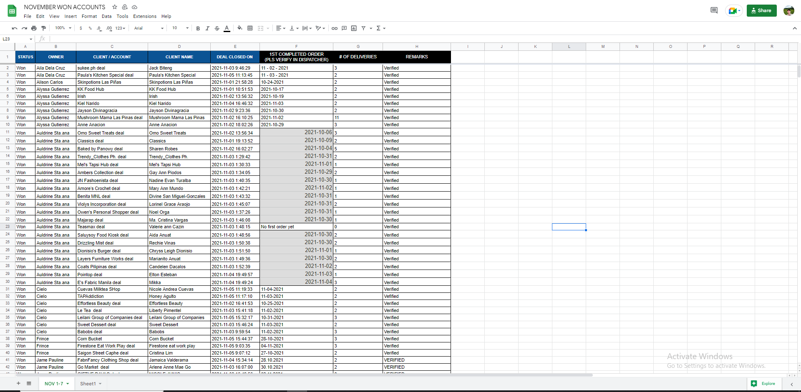The width and height of the screenshot is (801, 392).
Task: Open the text color picker
Action: click(x=227, y=28)
